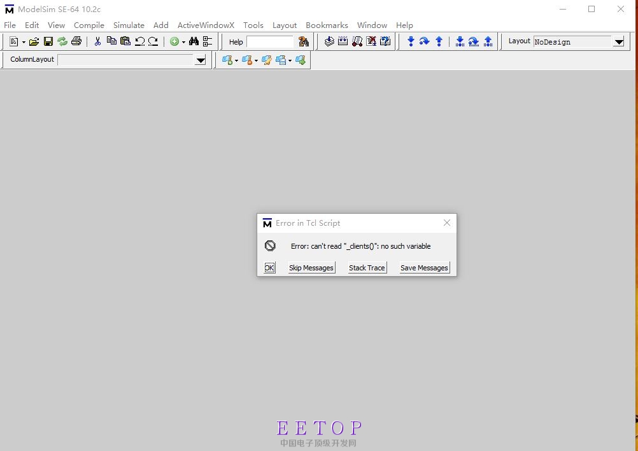Click the green Add plus icon
638x451 pixels.
click(174, 41)
